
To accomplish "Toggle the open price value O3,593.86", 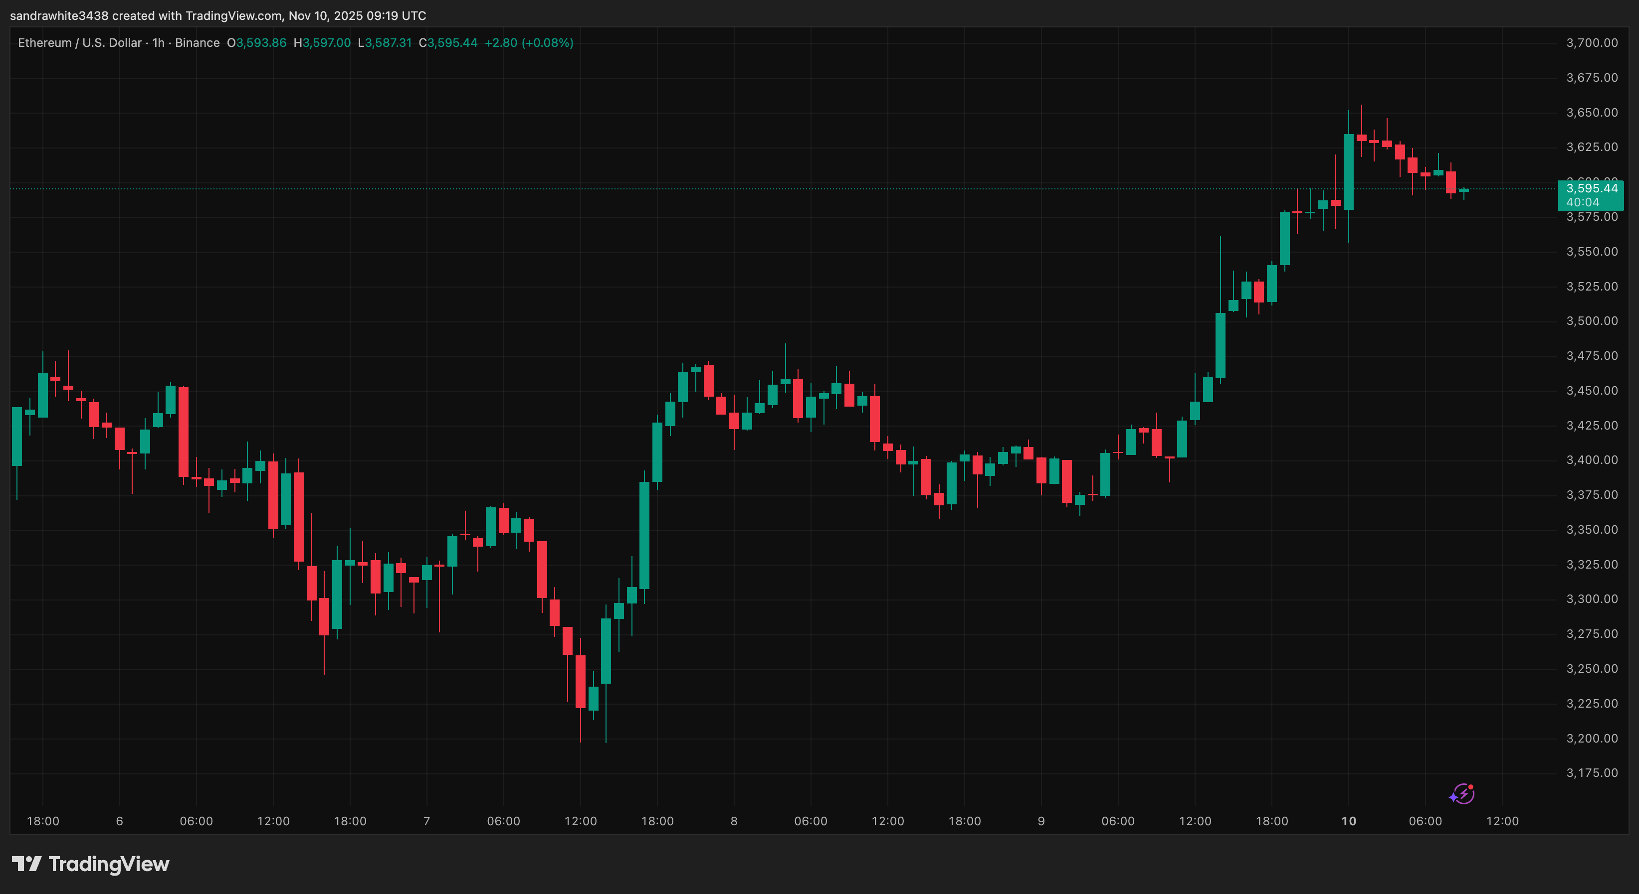I will [x=258, y=42].
